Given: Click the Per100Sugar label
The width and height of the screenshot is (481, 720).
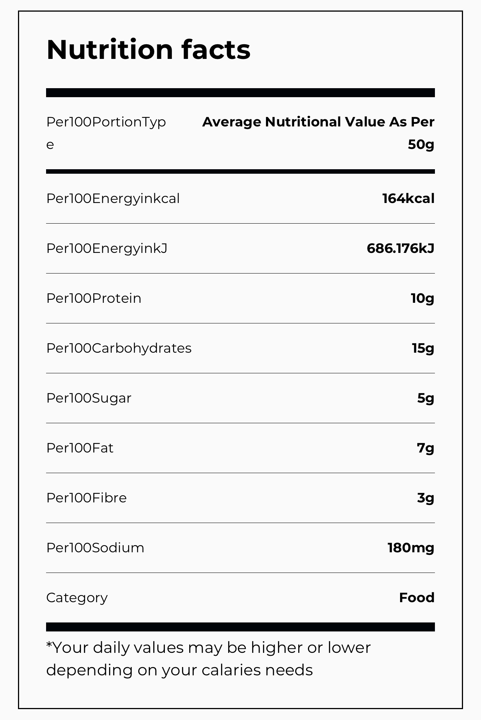Looking at the screenshot, I should [89, 398].
